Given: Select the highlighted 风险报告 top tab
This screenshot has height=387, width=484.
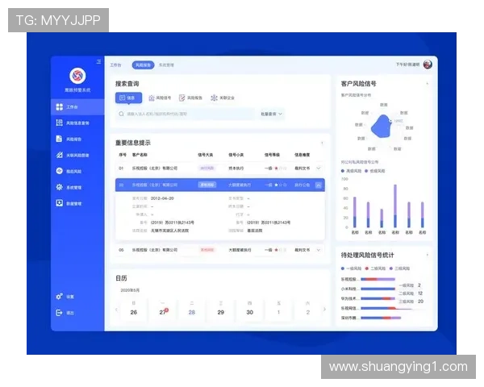Looking at the screenshot, I should point(144,65).
